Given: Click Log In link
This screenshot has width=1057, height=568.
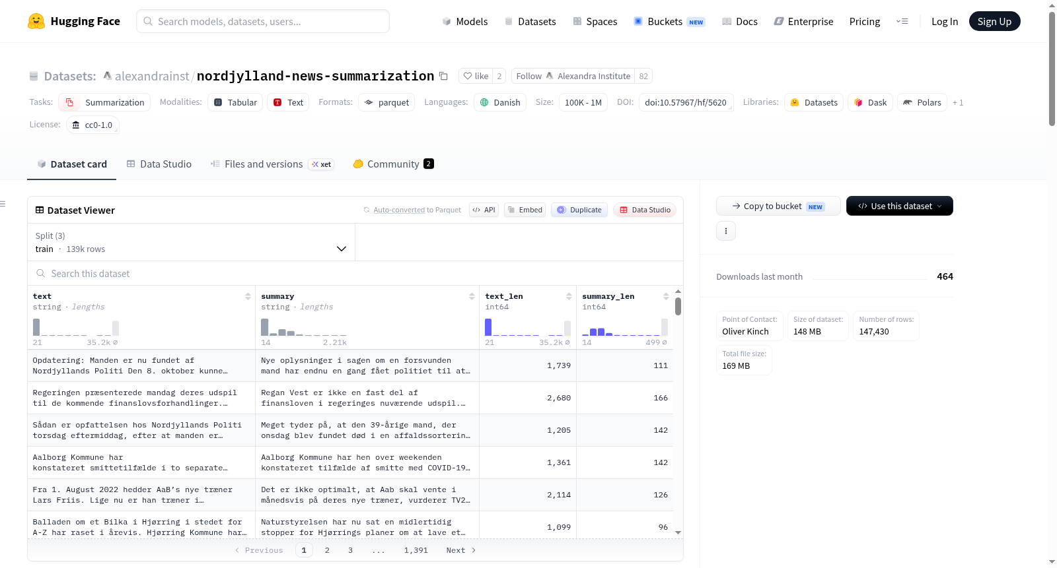Looking at the screenshot, I should (945, 22).
